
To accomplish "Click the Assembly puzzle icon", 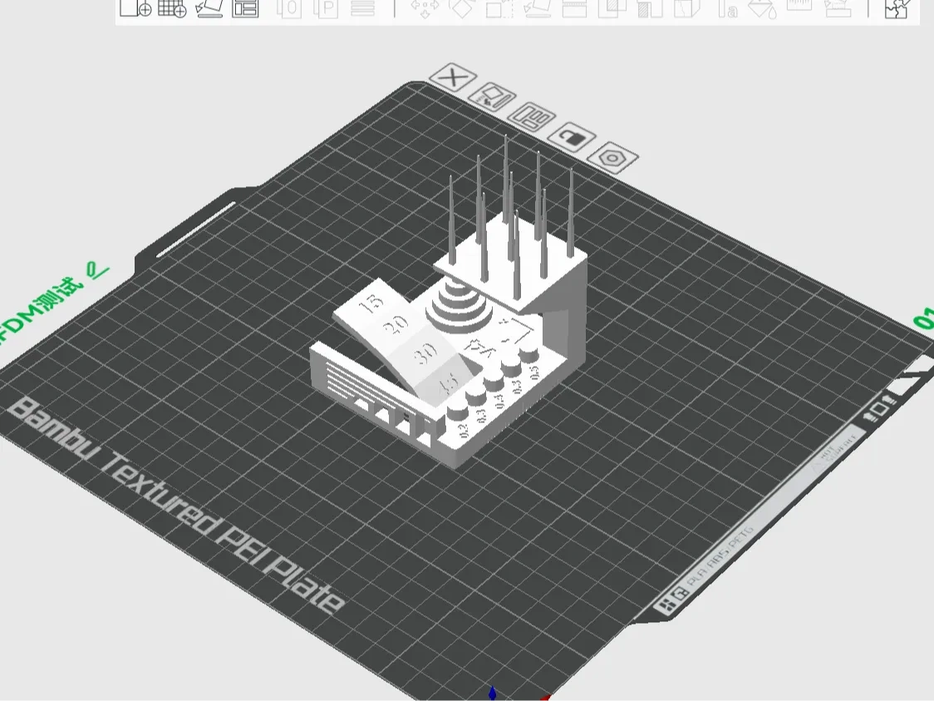I will pos(895,12).
